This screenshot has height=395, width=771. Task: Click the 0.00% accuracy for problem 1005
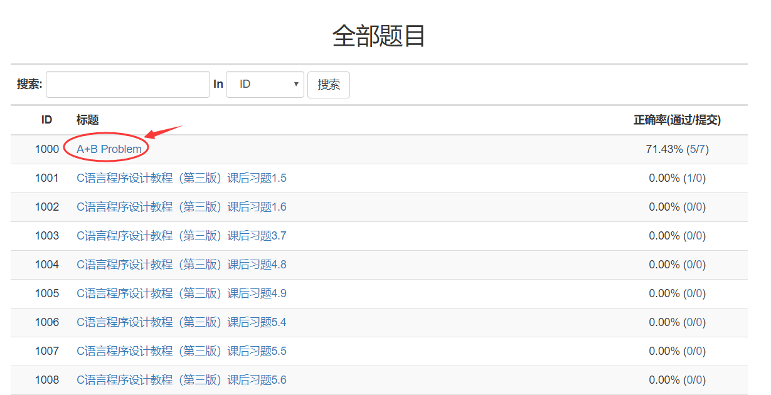(664, 293)
